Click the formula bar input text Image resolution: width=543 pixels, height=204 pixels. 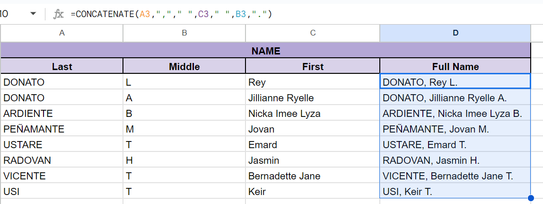click(x=171, y=14)
